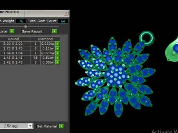Click the 0.11tw weight cell

[48, 48]
